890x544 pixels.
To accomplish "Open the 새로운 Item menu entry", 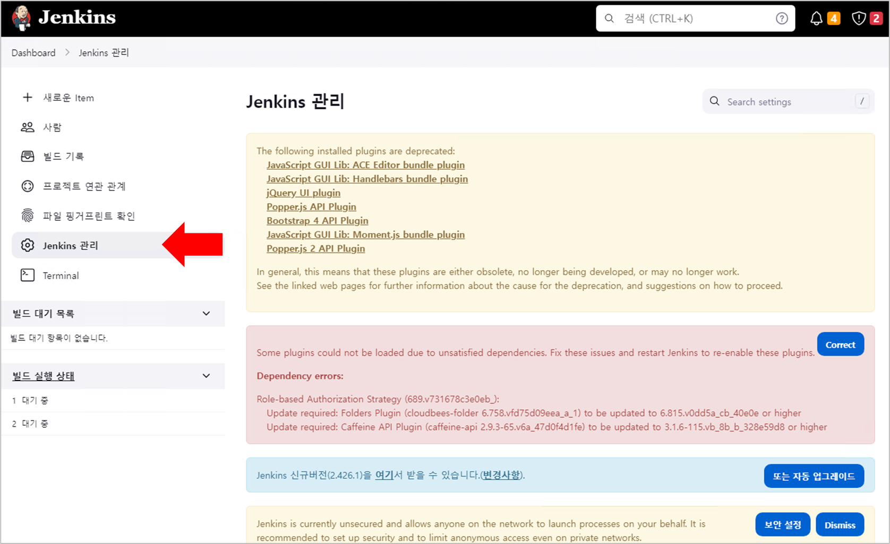I will [118, 98].
